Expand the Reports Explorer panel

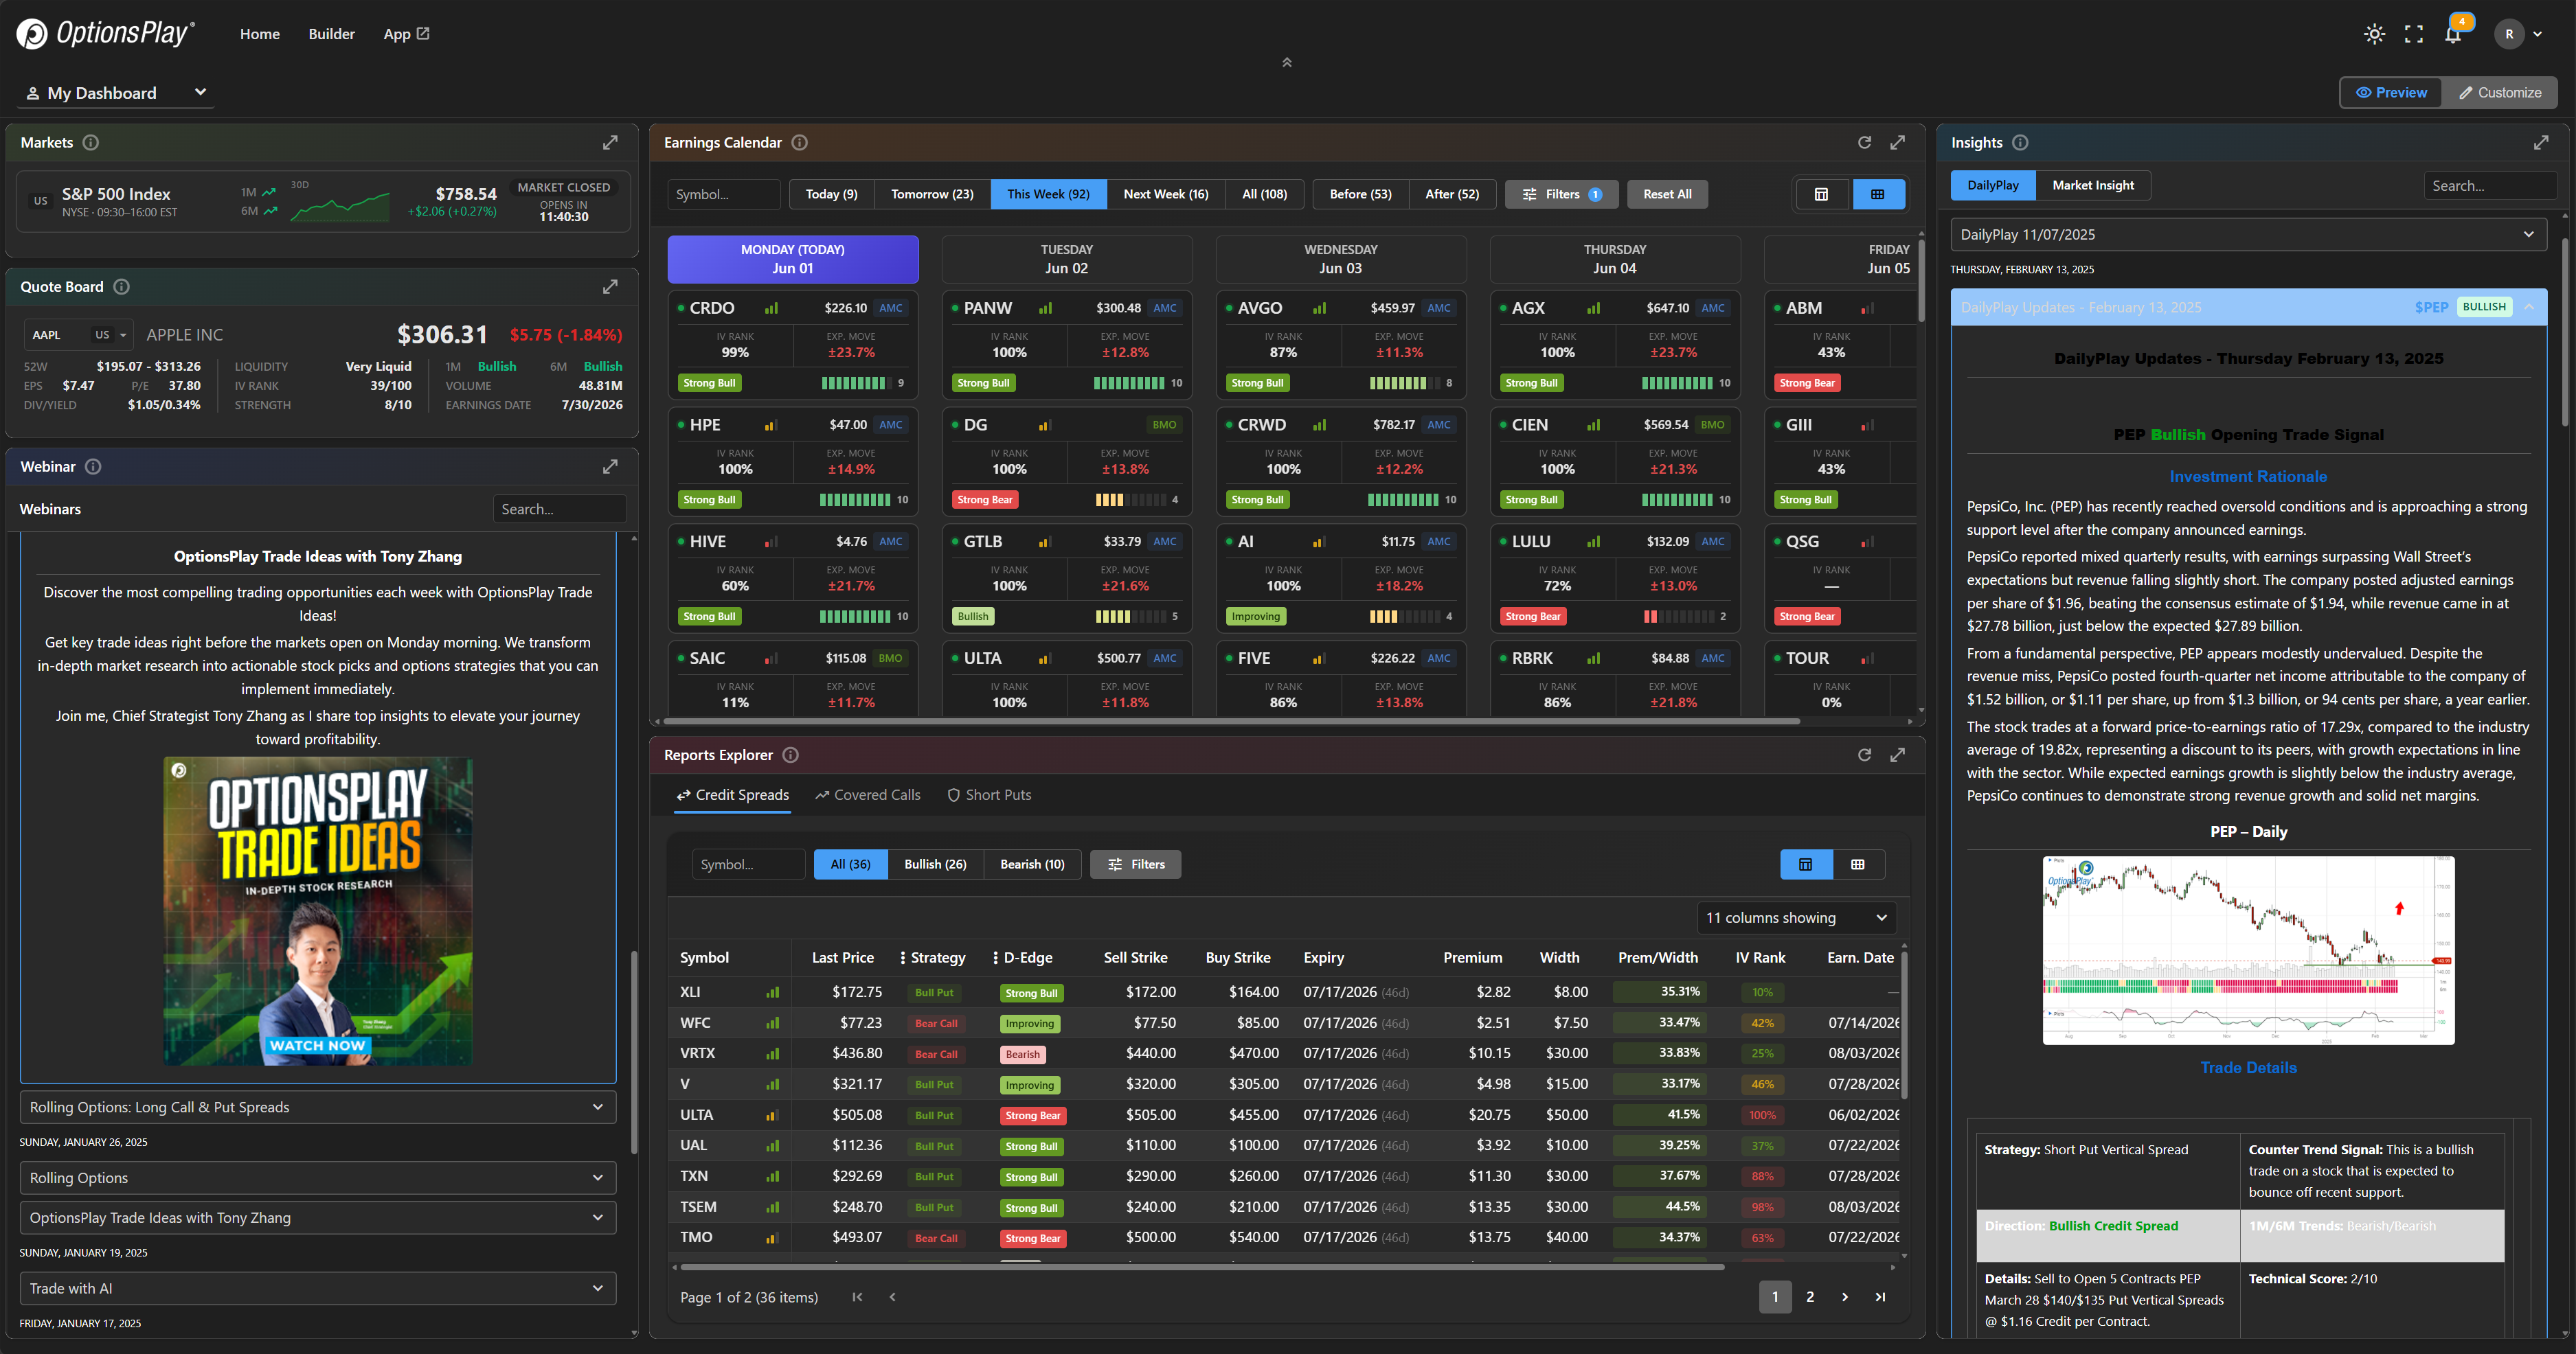(1897, 755)
